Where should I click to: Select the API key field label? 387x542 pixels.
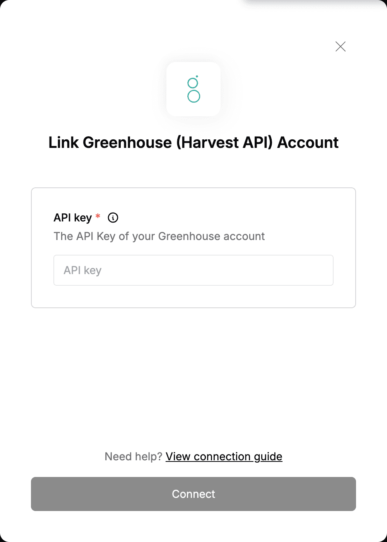point(73,218)
